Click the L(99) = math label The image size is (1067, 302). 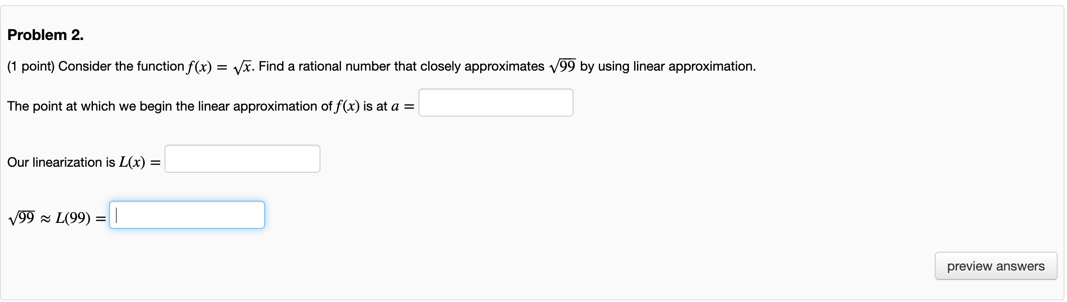80,218
